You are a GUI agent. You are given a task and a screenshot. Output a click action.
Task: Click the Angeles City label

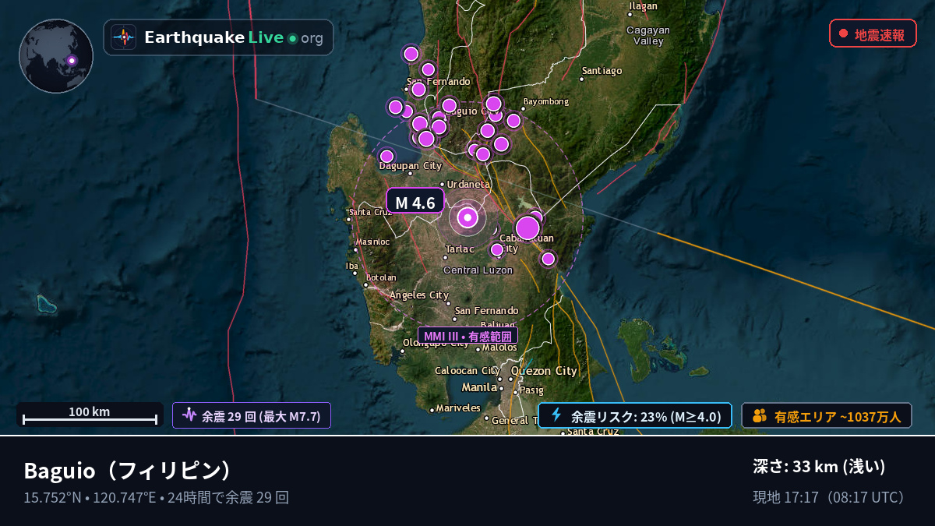[419, 295]
